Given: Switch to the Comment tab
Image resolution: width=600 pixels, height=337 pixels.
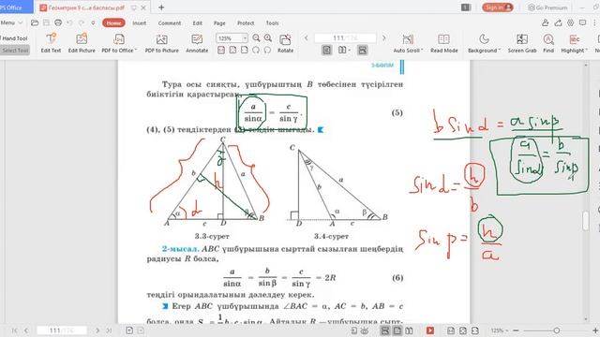Looking at the screenshot, I should (170, 22).
